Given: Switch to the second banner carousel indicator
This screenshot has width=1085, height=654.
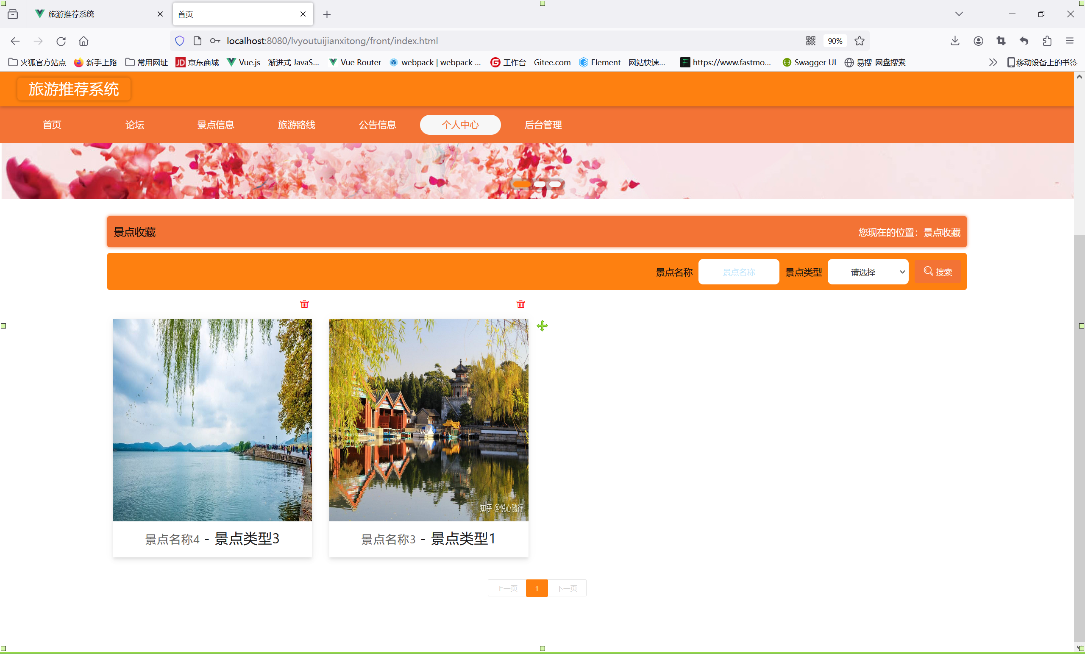Looking at the screenshot, I should (540, 184).
